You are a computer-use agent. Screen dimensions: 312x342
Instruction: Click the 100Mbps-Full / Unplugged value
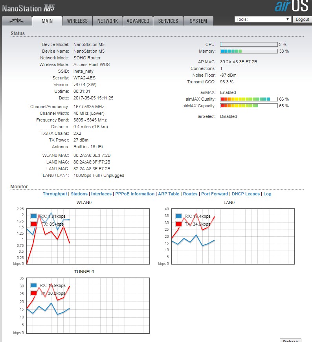coord(99,175)
